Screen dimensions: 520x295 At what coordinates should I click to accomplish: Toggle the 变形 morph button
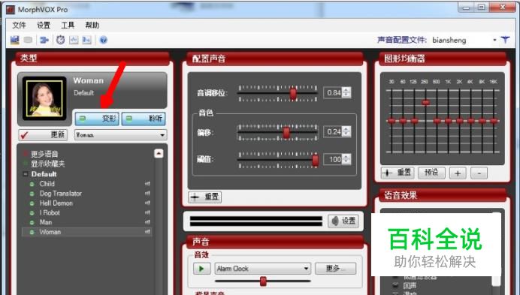(97, 119)
